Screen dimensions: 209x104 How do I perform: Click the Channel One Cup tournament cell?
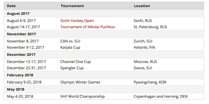[x=76, y=62]
